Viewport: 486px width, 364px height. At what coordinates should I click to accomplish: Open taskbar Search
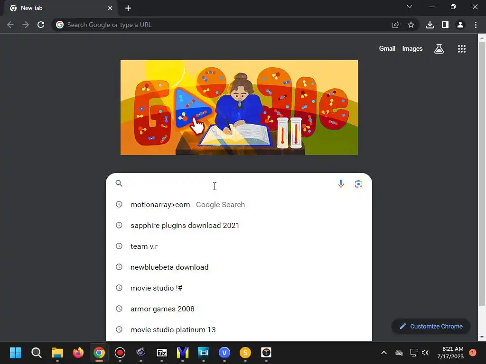click(x=36, y=353)
